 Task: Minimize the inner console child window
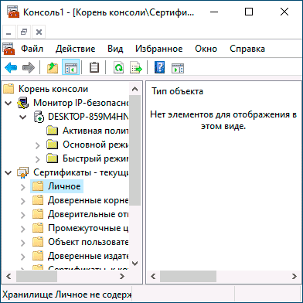[x=9, y=32]
